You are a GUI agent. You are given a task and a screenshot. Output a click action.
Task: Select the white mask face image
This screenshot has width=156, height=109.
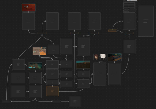103,57
